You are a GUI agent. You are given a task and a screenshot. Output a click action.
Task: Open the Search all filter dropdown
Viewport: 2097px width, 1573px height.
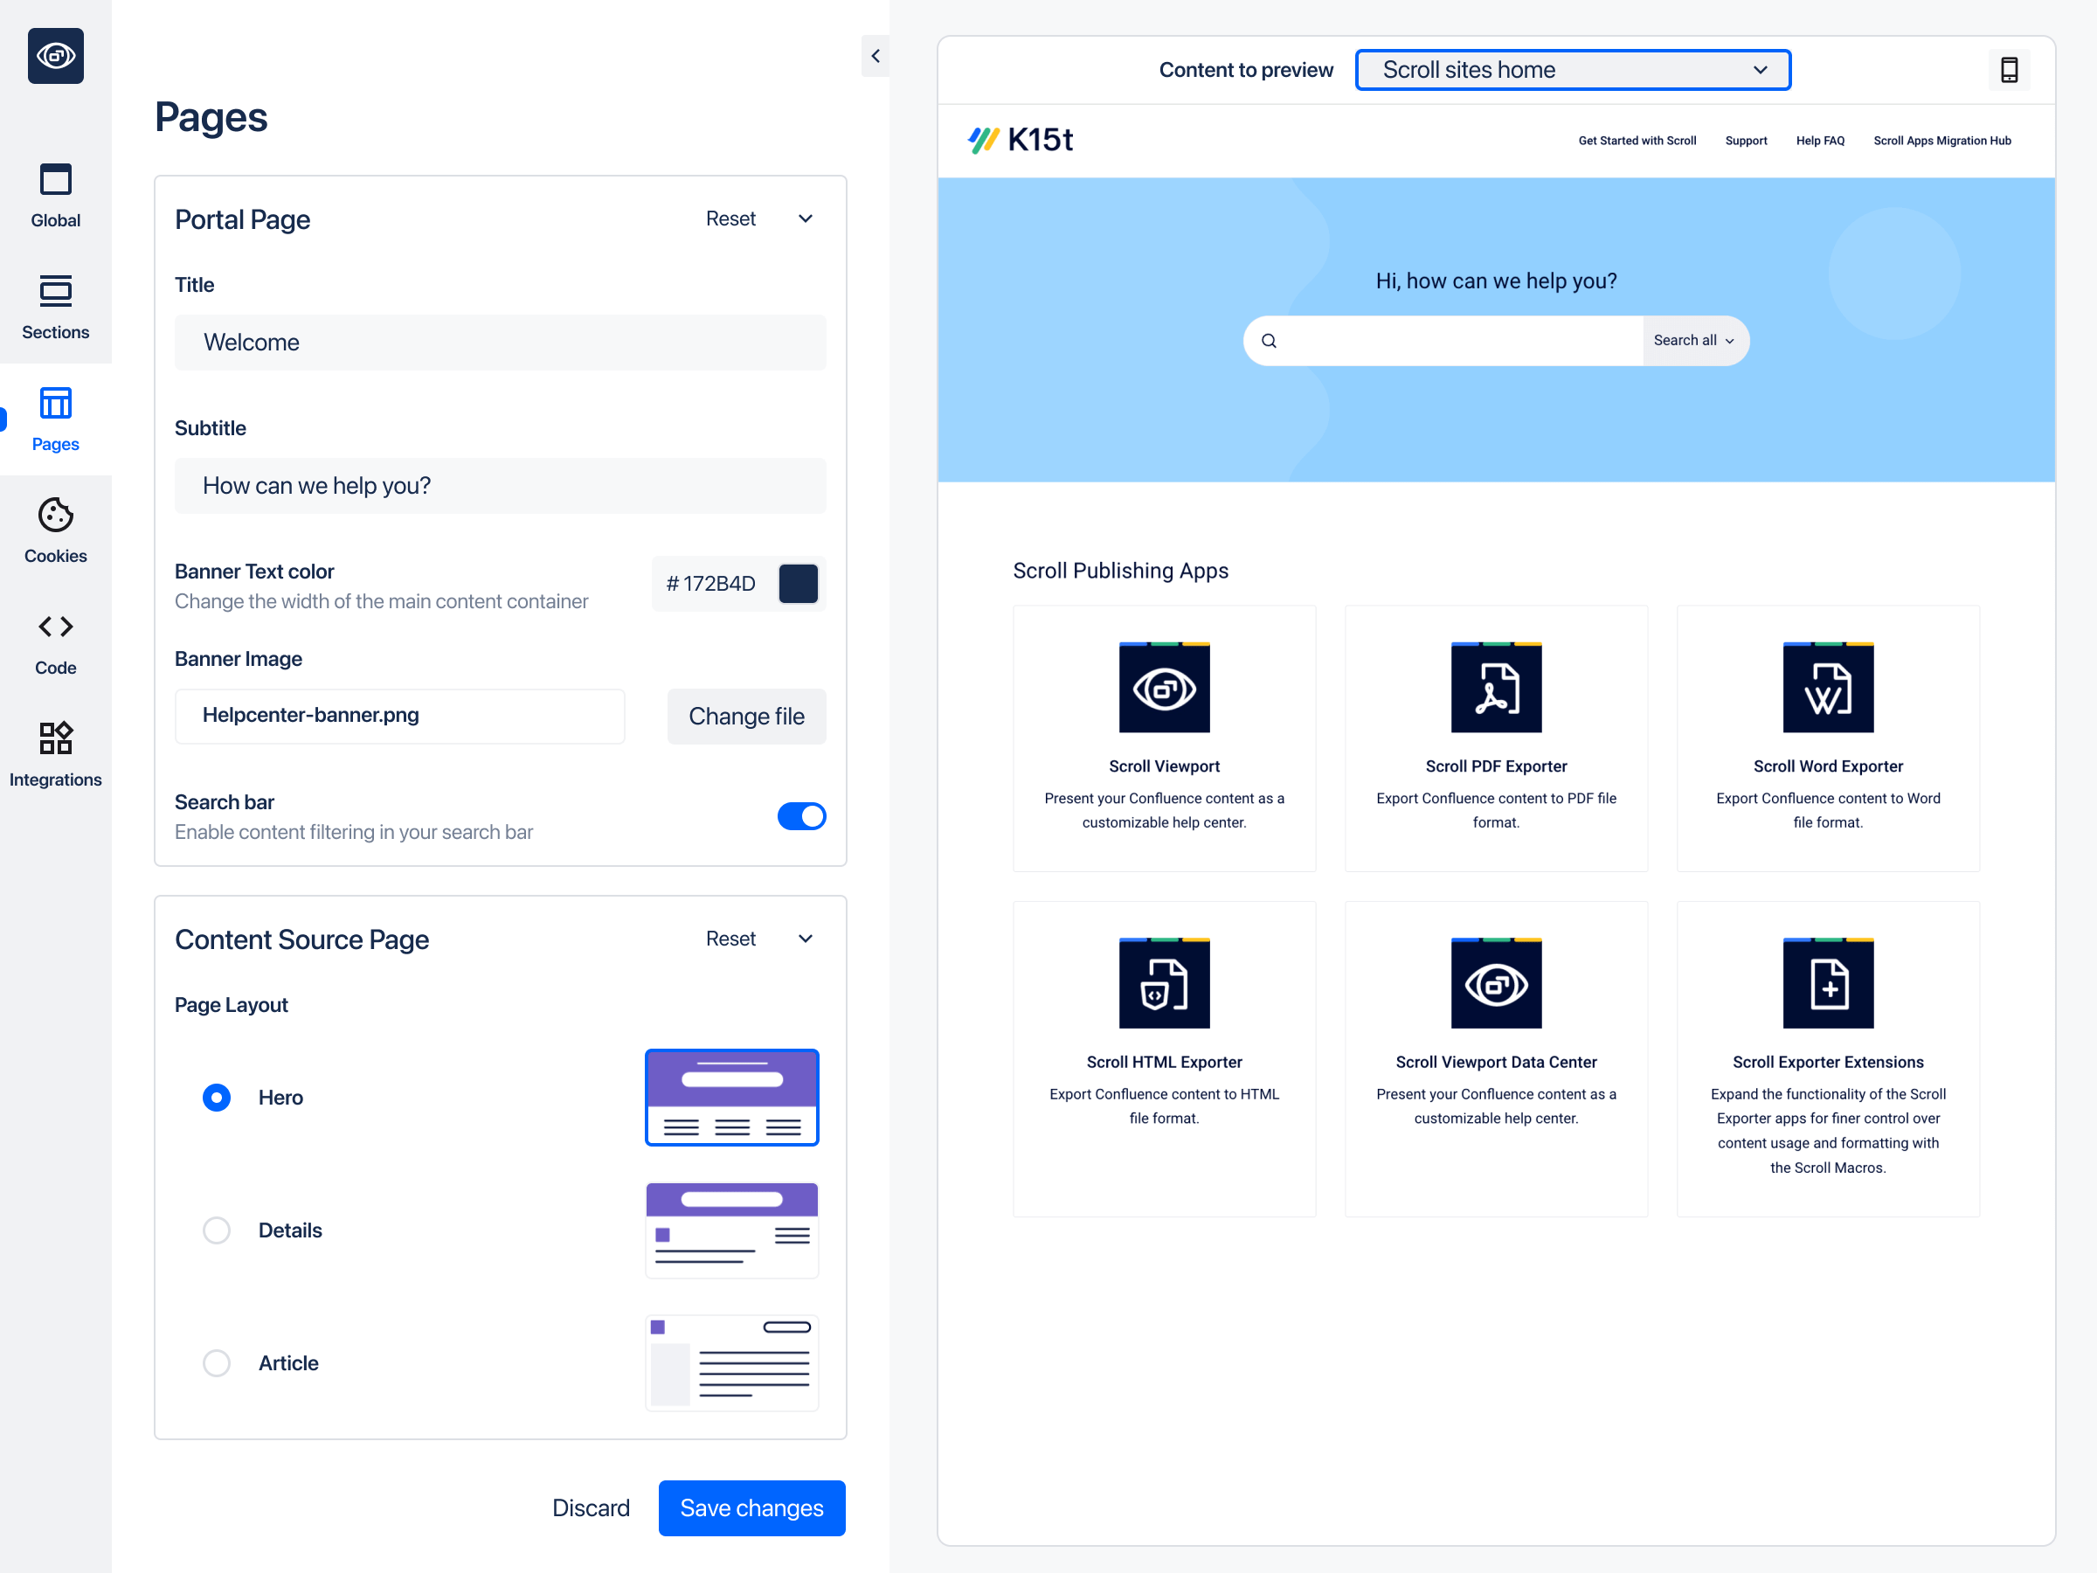(1694, 341)
